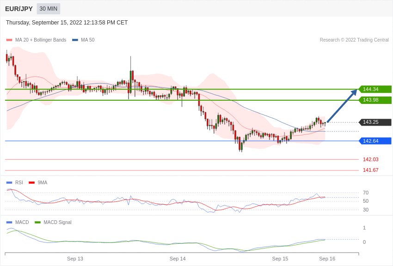Select the 30 MIN timeframe badge
The width and height of the screenshot is (393, 266).
49,9
